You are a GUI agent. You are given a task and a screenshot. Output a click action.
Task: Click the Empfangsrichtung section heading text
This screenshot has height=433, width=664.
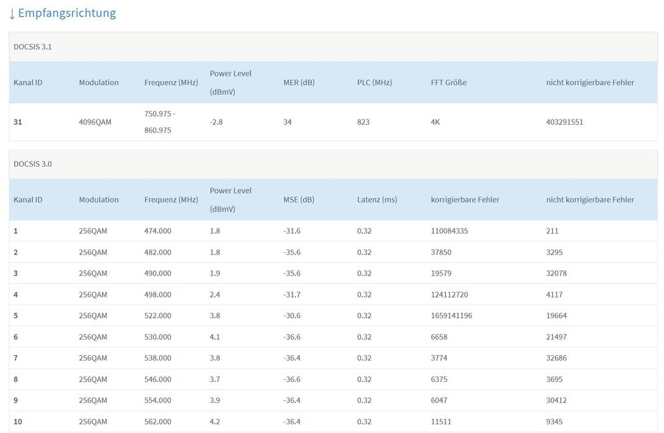[66, 13]
